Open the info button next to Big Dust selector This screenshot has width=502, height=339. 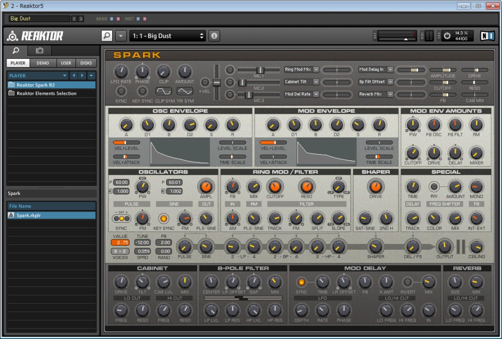214,35
